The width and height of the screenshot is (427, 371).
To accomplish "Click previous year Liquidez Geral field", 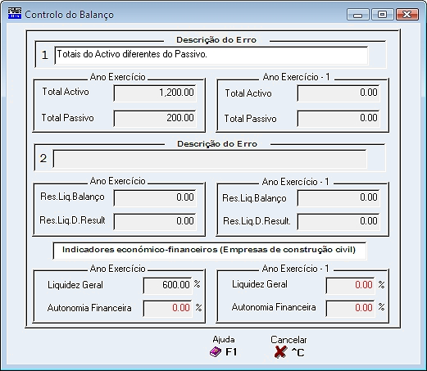I will pos(350,286).
